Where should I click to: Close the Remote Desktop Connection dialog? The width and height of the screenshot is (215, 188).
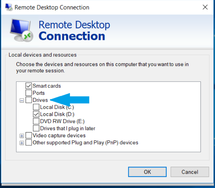[x=205, y=7]
